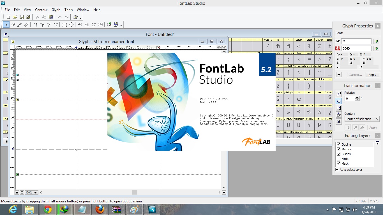The width and height of the screenshot is (383, 215).
Task: Click Apply in Glyph Properties panel
Action: 372,75
